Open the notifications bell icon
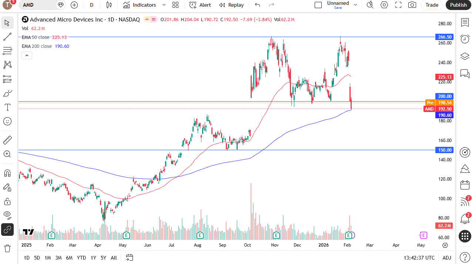 click(465, 219)
